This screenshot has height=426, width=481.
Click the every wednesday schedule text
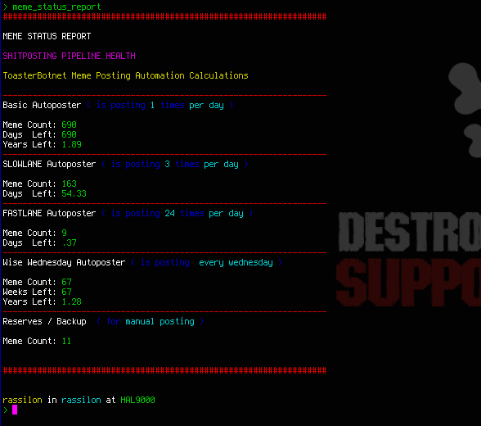pos(236,263)
